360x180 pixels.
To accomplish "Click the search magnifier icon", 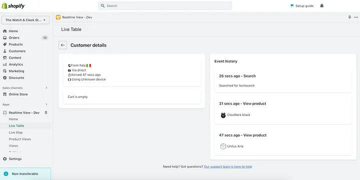I will point(102,5).
